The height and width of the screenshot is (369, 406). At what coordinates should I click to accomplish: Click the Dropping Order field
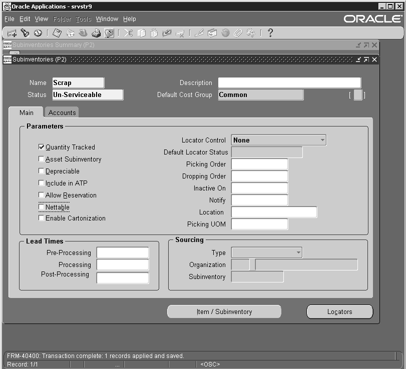pos(259,176)
